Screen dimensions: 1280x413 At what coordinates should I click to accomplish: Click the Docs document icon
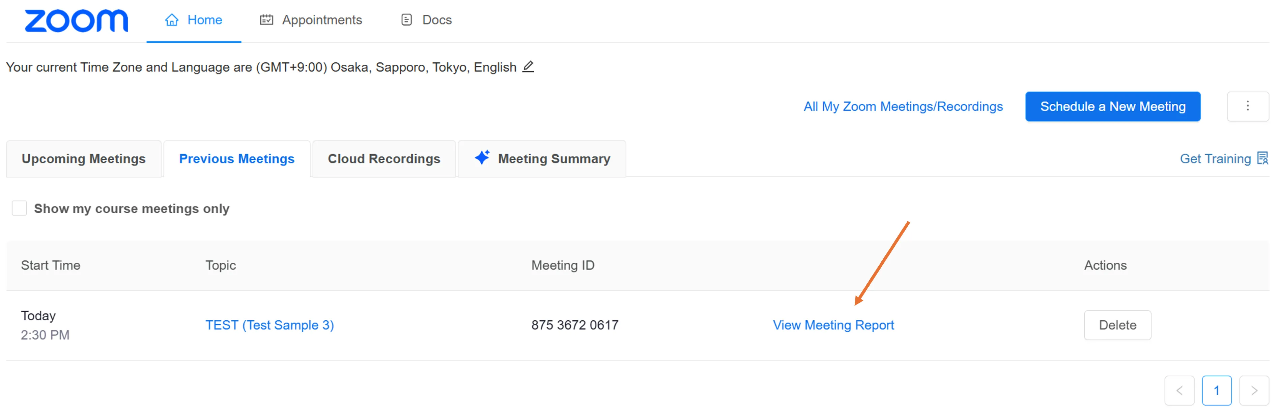[406, 20]
